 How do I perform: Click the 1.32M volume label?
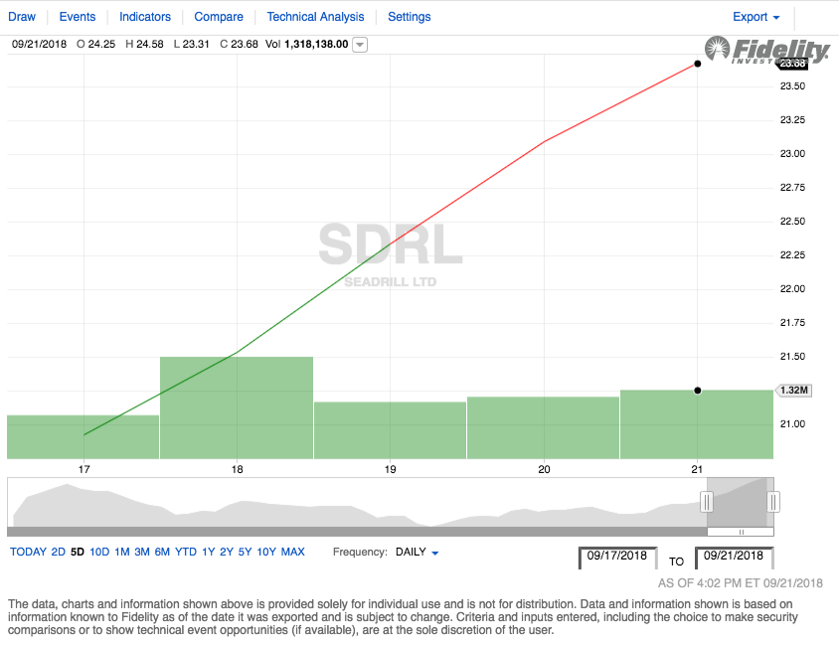click(x=793, y=391)
